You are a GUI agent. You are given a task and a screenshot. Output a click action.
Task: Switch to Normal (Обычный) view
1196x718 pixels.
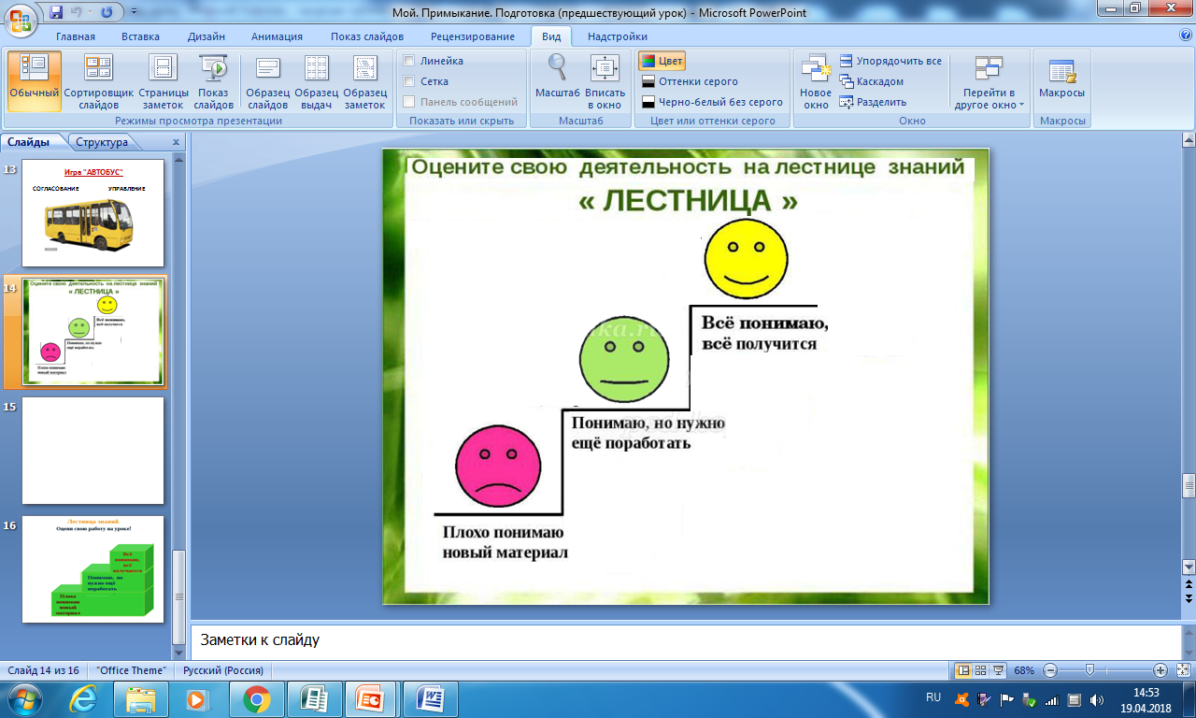(35, 80)
